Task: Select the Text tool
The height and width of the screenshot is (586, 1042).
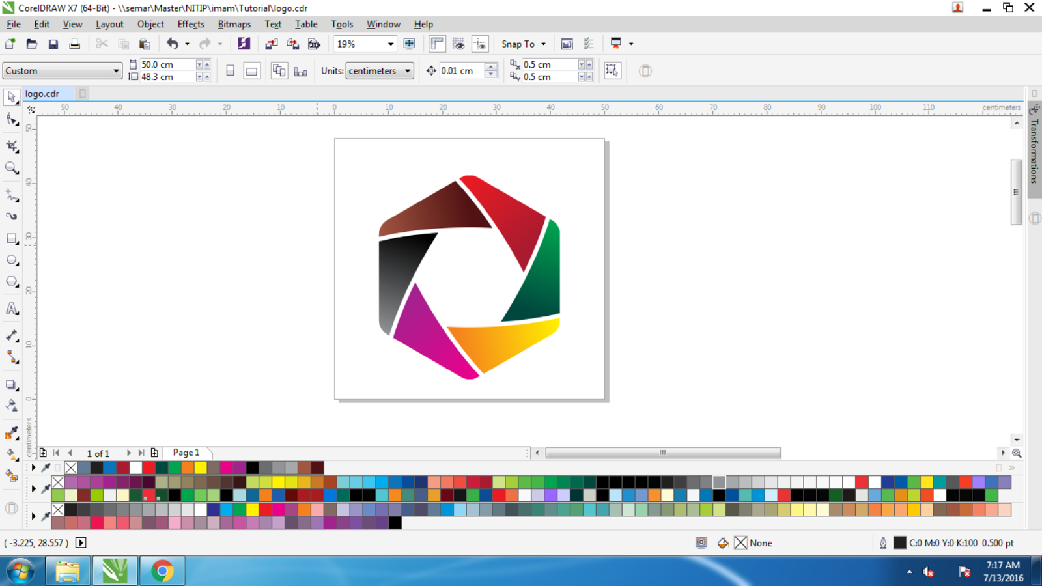Action: (x=10, y=308)
